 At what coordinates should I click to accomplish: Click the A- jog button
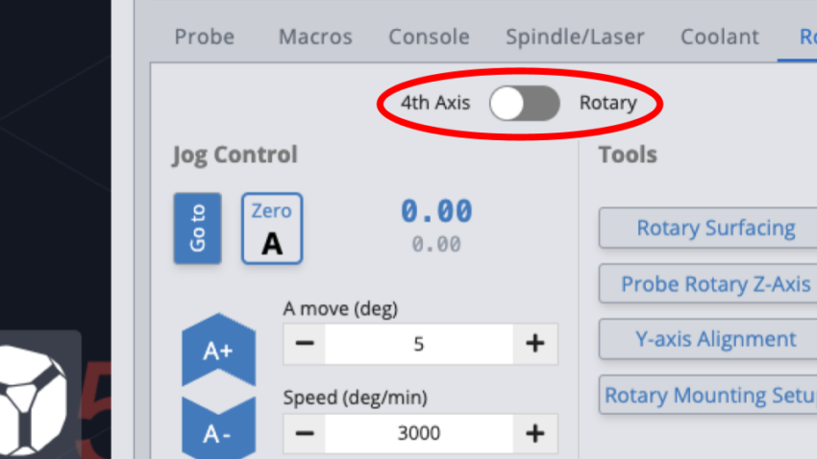click(218, 429)
